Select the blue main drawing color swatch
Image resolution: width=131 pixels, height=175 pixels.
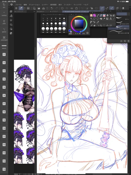pos(70,30)
